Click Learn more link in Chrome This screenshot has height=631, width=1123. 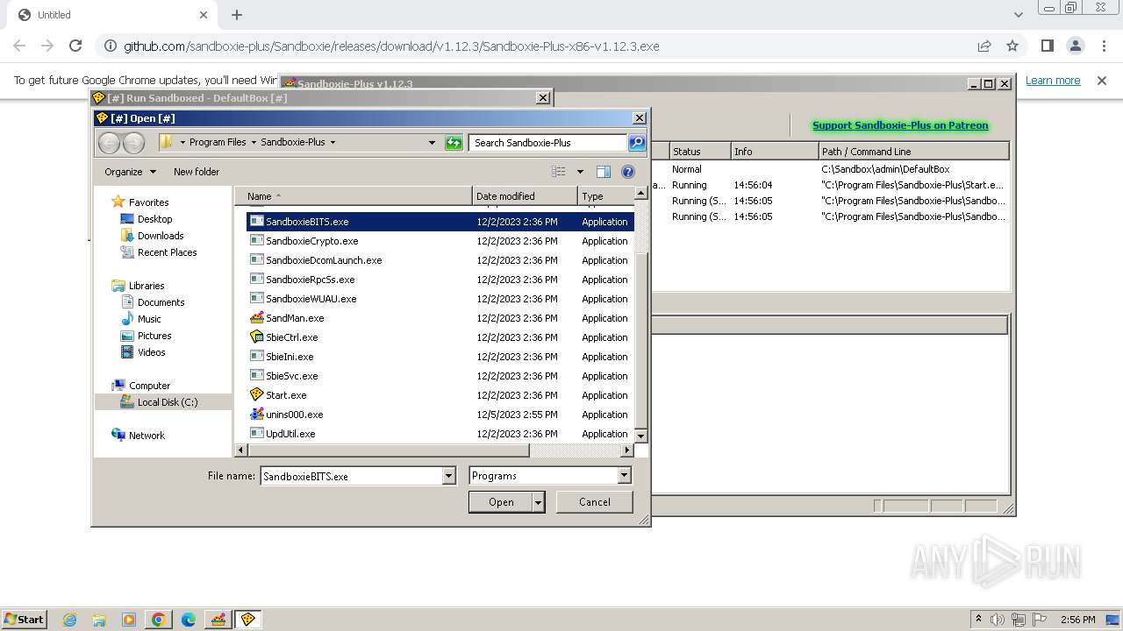pos(1053,81)
